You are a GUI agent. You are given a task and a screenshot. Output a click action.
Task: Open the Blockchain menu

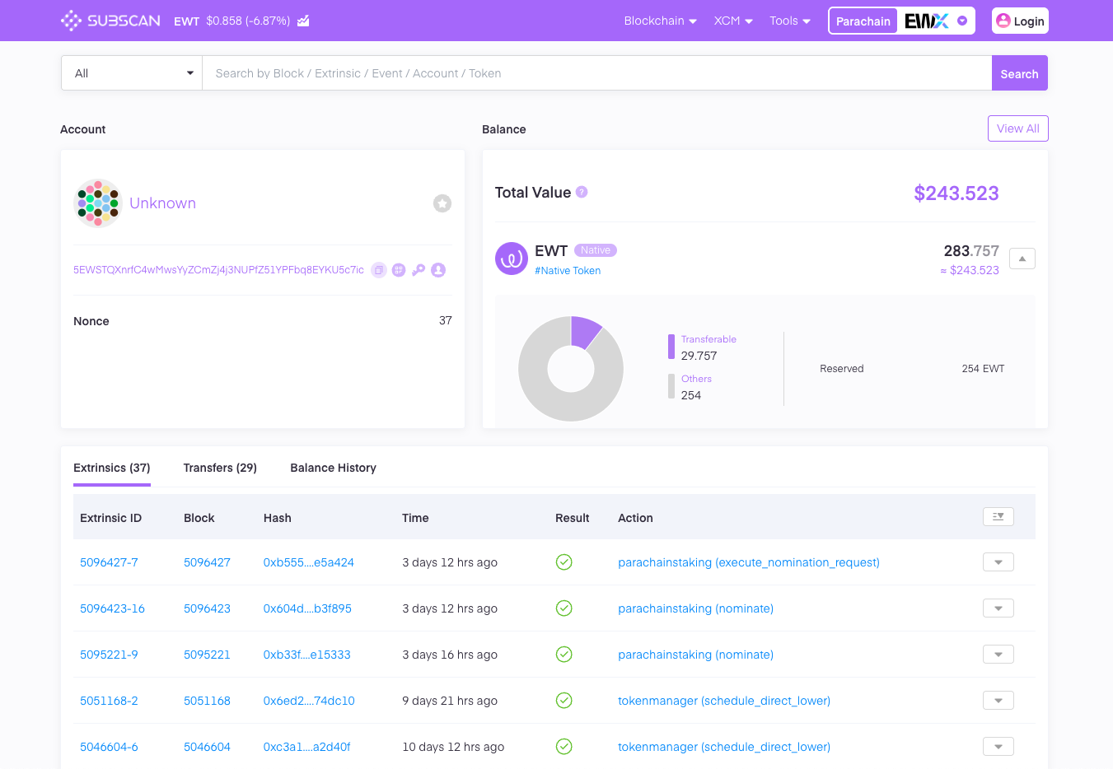click(660, 21)
